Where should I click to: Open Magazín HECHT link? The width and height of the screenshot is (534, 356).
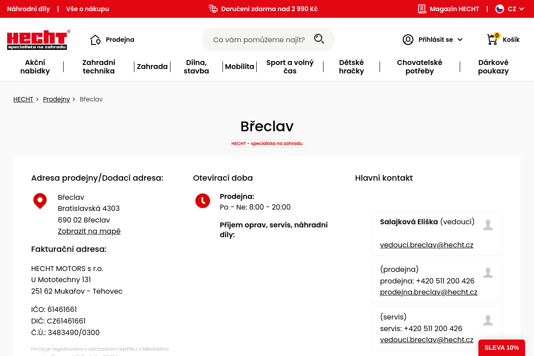point(454,9)
